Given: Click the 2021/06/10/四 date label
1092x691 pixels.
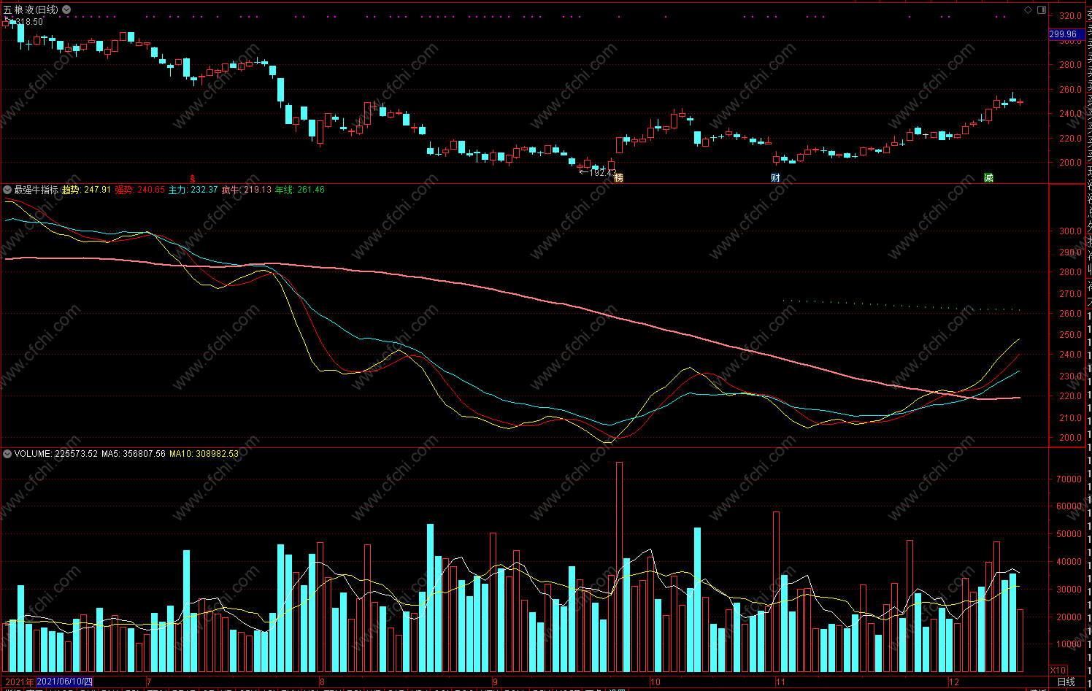Looking at the screenshot, I should pyautogui.click(x=65, y=682).
